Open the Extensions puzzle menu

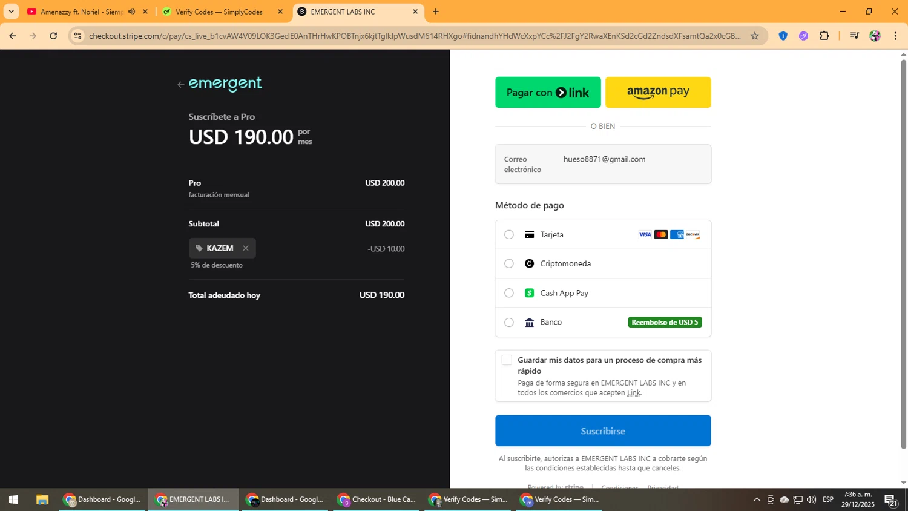tap(824, 36)
